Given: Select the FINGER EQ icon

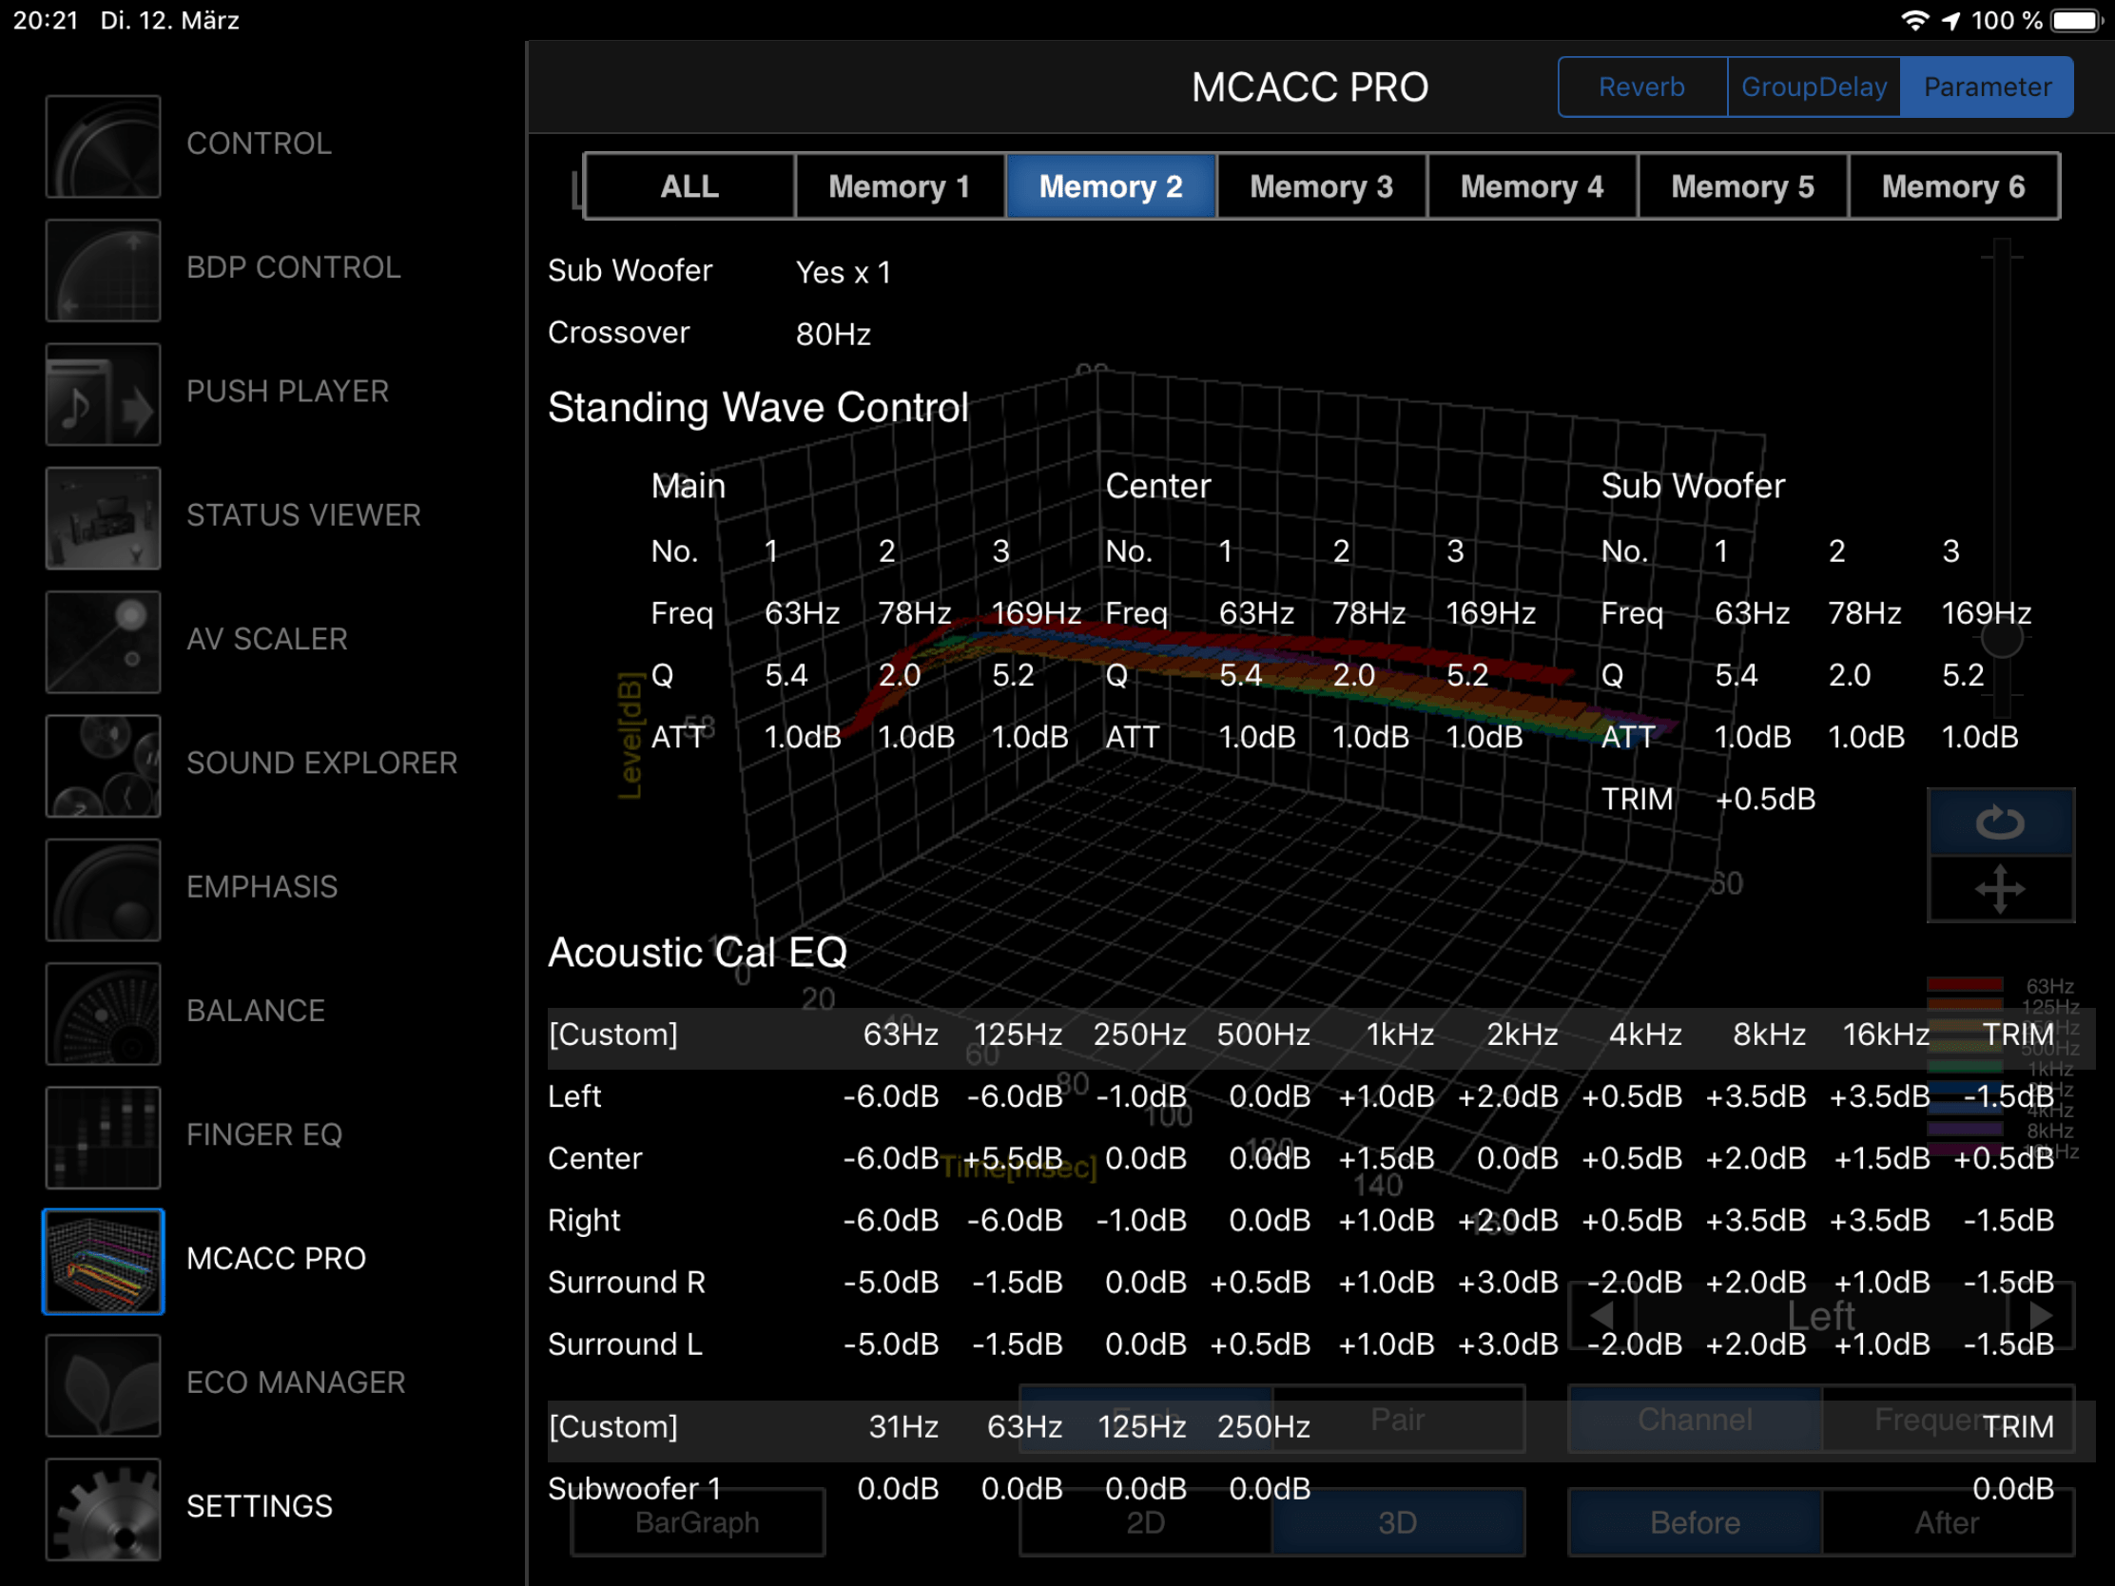Looking at the screenshot, I should (104, 1136).
